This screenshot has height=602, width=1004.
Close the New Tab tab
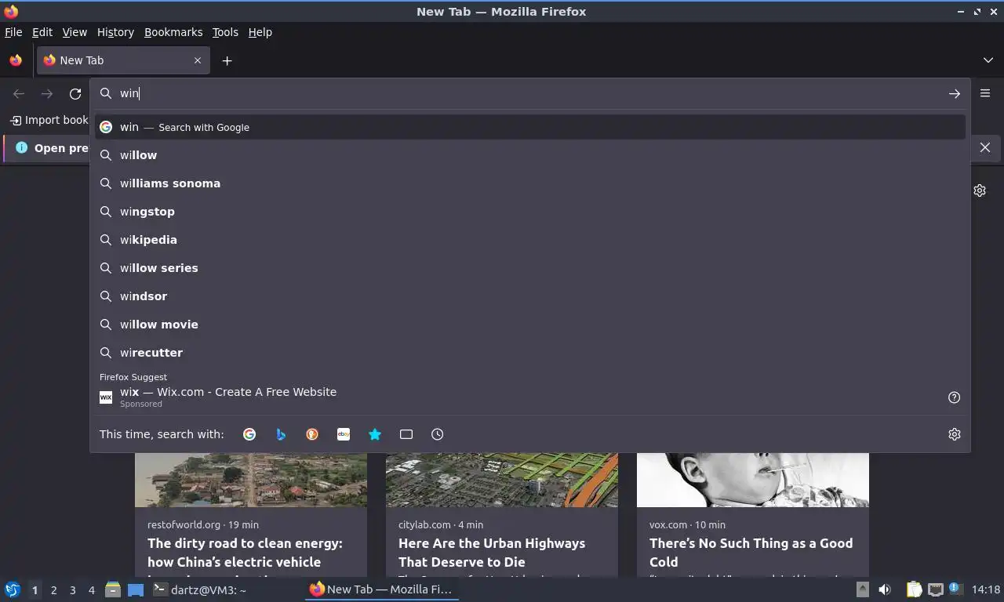198,60
